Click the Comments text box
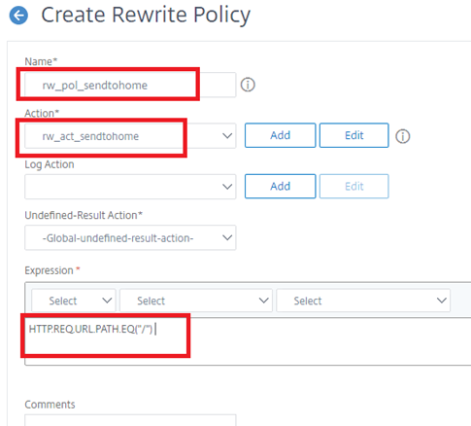 point(130,420)
